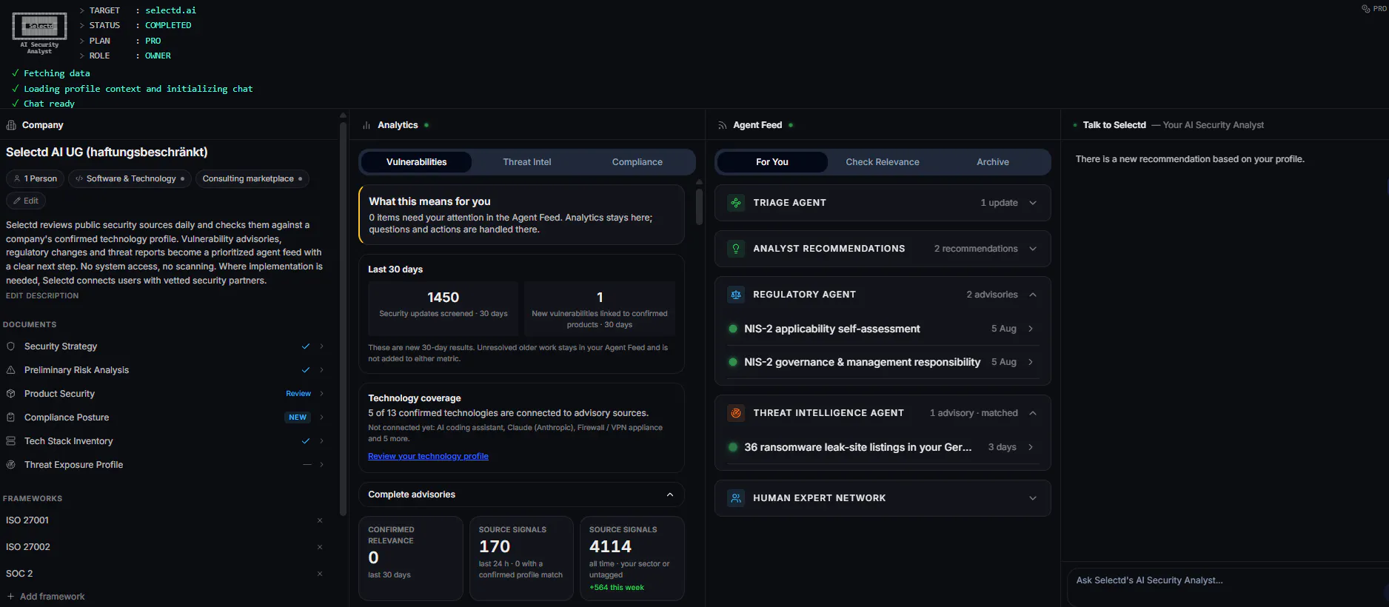This screenshot has height=607, width=1389.
Task: Click the Edit pencil button
Action: pyautogui.click(x=26, y=201)
